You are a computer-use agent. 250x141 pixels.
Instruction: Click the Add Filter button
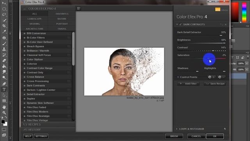click(x=188, y=83)
